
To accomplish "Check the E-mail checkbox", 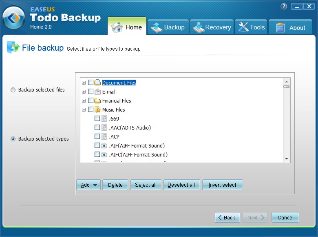I will click(x=91, y=91).
